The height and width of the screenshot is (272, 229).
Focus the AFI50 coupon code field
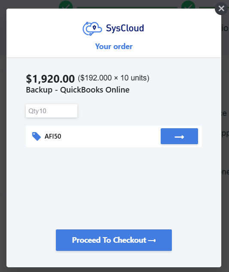coord(102,136)
